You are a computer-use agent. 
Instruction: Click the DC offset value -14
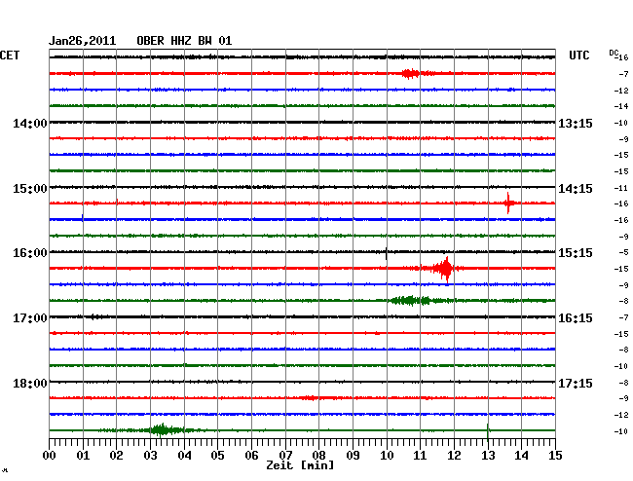pos(621,106)
